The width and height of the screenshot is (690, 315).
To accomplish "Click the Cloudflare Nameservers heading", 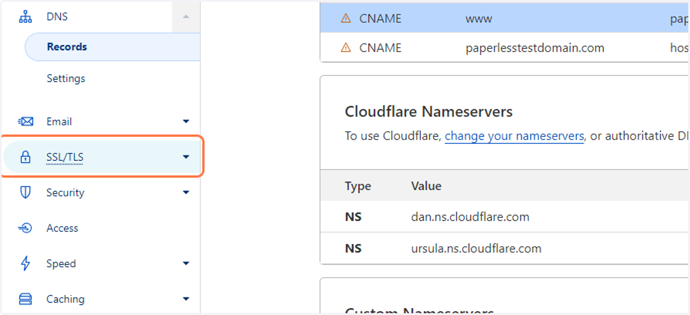I will 429,112.
